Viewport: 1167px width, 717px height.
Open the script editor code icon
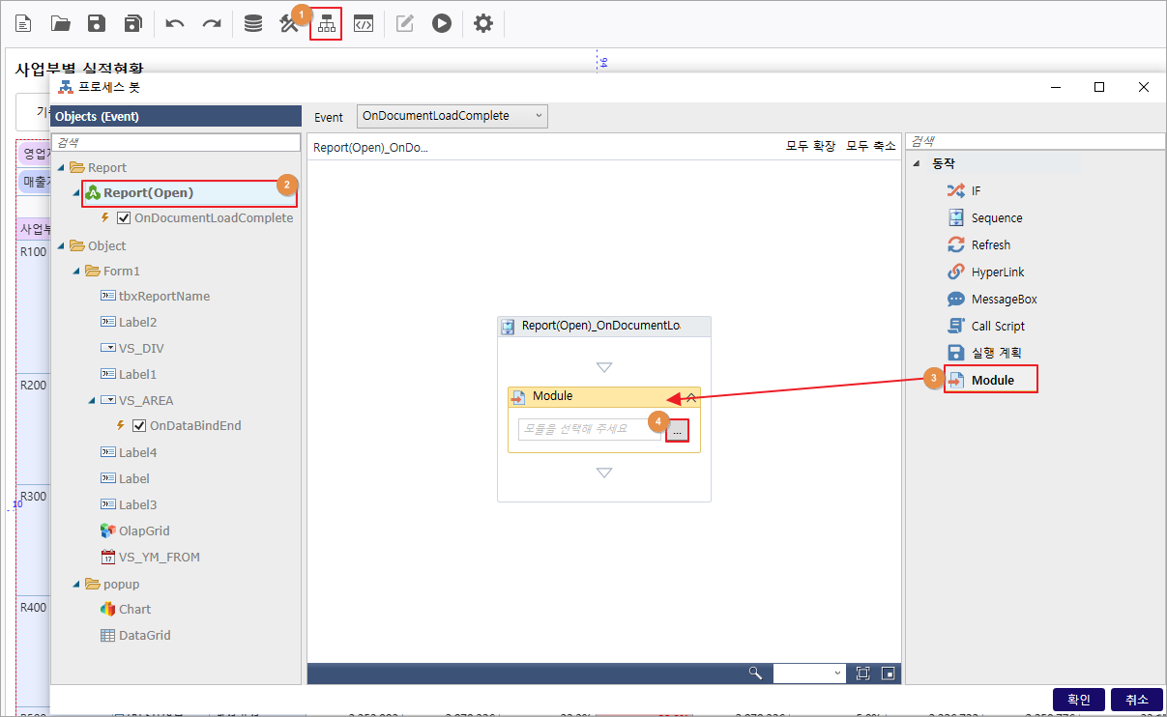(363, 24)
